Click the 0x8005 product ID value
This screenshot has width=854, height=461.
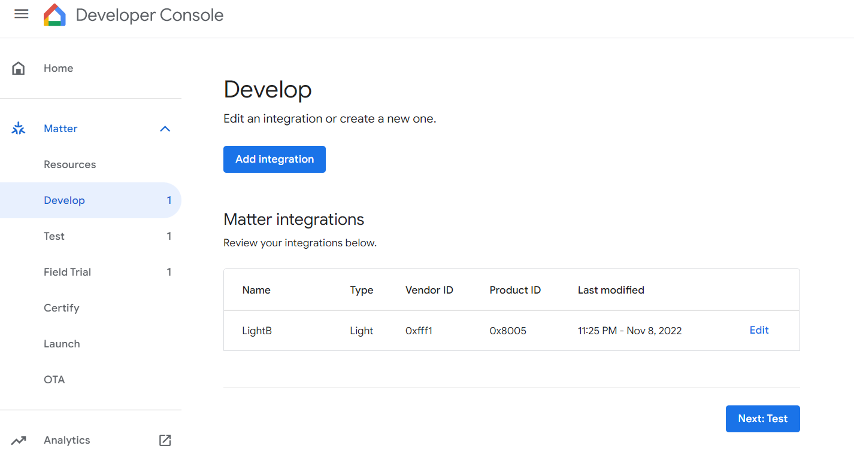coord(508,331)
